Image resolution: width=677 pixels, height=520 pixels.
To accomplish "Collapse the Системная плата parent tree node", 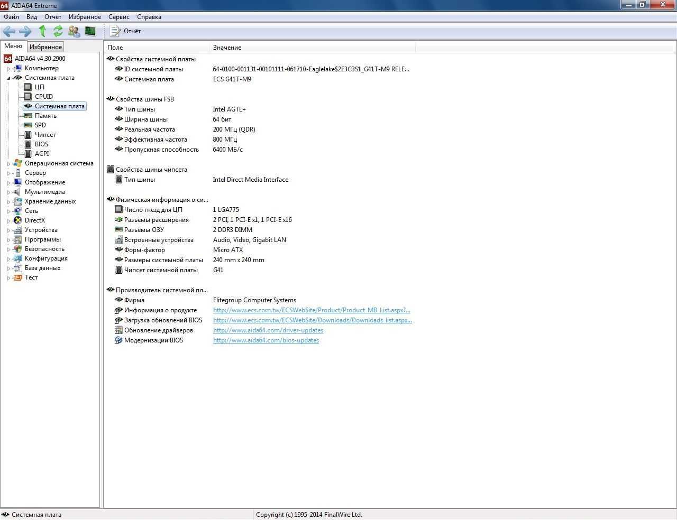I will click(x=8, y=78).
